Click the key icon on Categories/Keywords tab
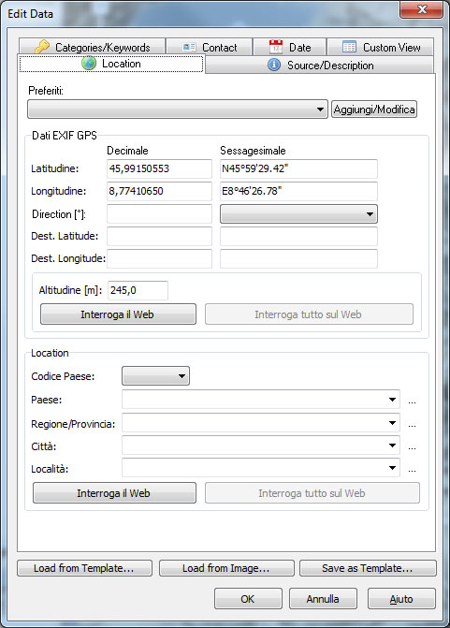450x628 pixels. point(42,47)
